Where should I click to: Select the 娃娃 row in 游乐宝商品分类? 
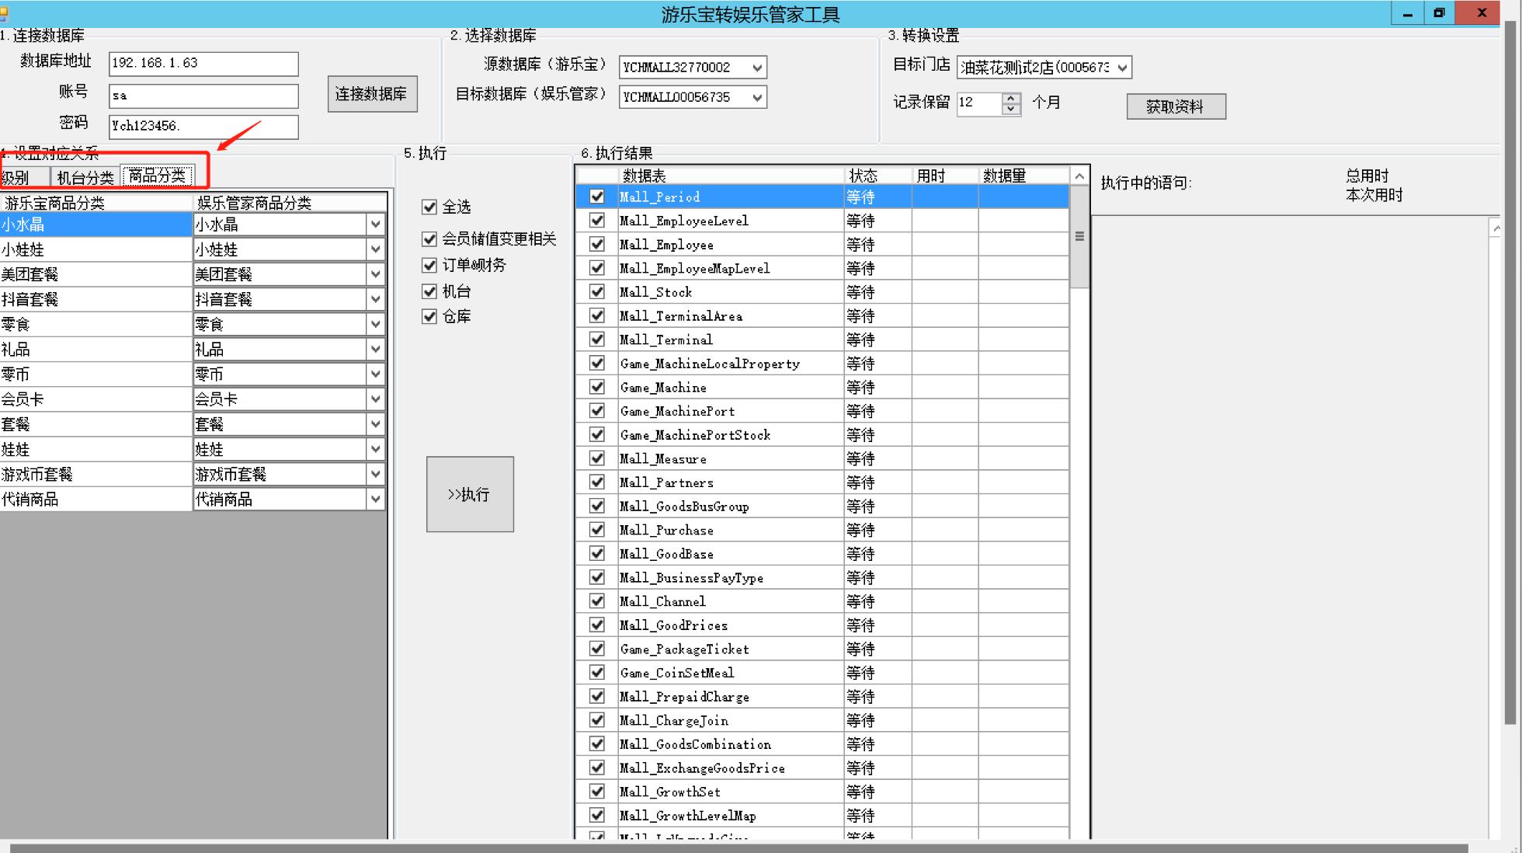(x=96, y=449)
